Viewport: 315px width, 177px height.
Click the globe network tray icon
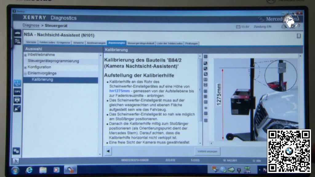click(x=223, y=170)
